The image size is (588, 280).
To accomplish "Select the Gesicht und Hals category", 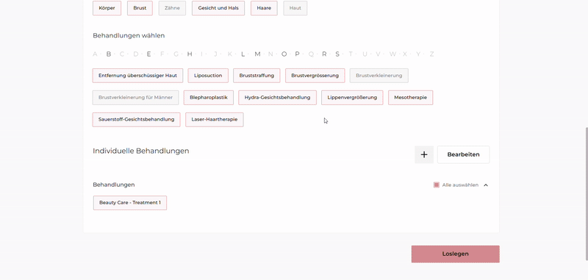I will click(x=218, y=8).
